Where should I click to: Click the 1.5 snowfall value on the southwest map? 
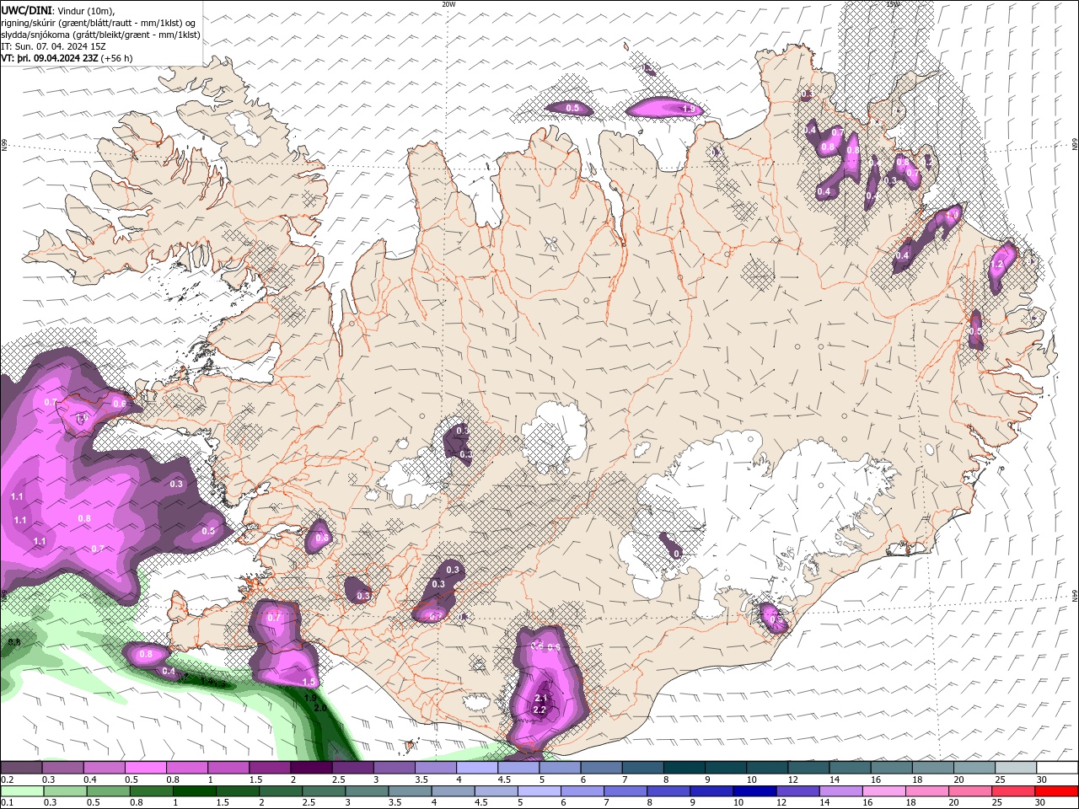click(x=309, y=683)
